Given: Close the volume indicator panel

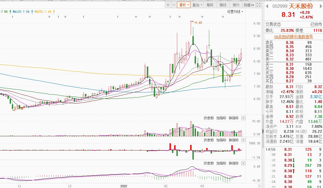Looking at the screenshot, I should (243, 118).
